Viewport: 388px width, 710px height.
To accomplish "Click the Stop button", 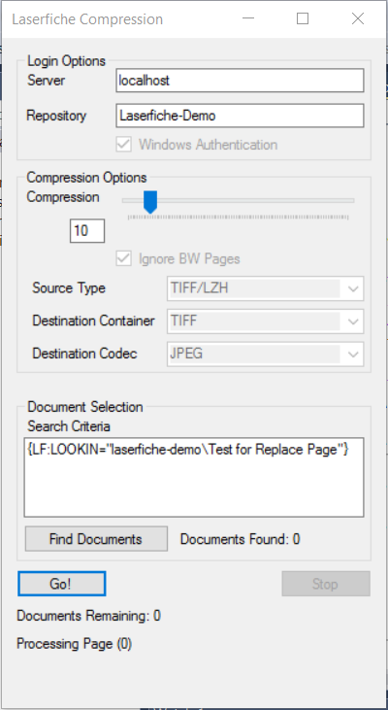I will point(326,584).
